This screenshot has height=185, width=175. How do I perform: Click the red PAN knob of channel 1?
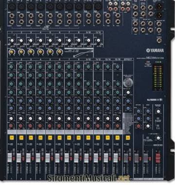(11, 126)
